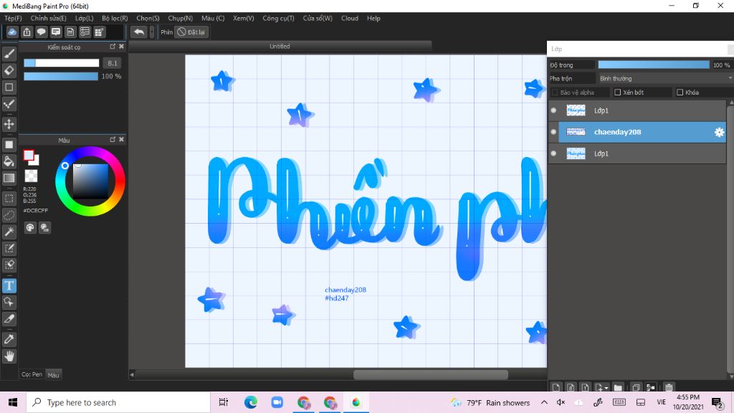Select the Gradient tool
Screen dimensions: 734x413
point(9,178)
